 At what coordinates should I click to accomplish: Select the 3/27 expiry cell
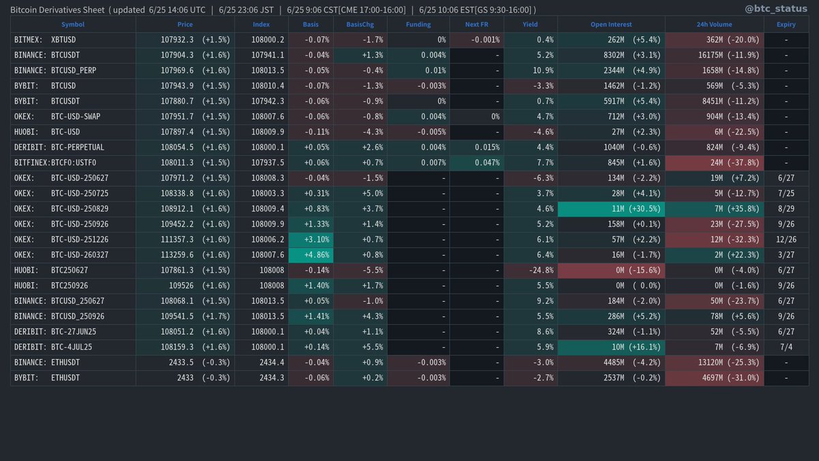(x=786, y=255)
